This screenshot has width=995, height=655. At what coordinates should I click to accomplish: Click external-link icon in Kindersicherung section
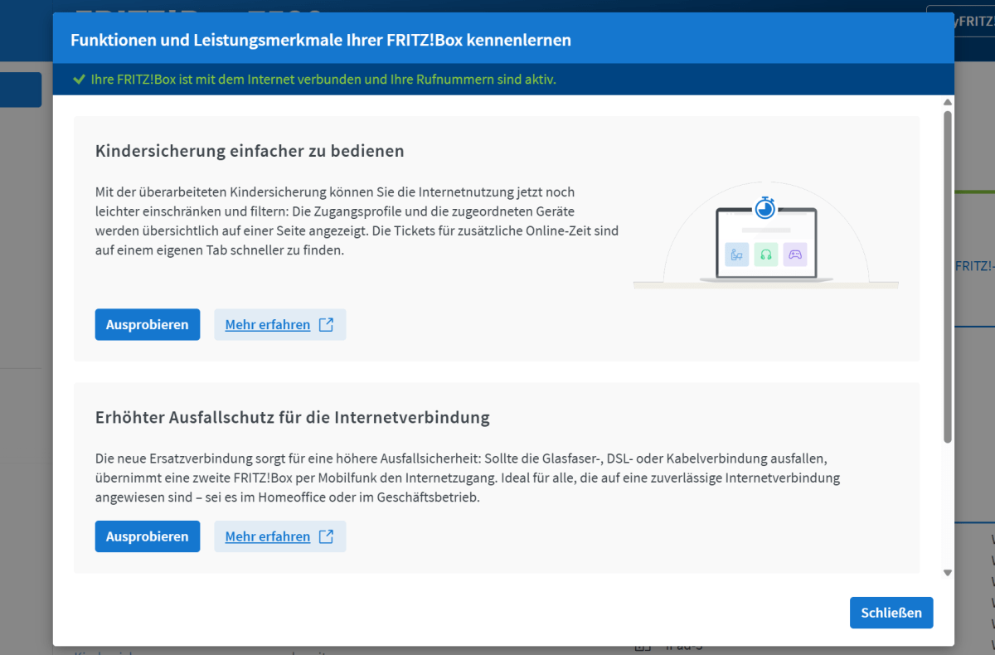(327, 325)
